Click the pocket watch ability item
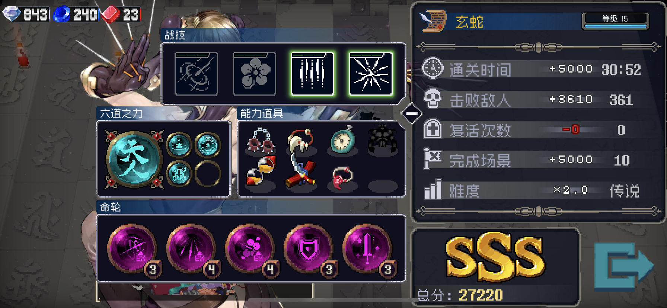Image resolution: width=667 pixels, height=308 pixels. [343, 141]
